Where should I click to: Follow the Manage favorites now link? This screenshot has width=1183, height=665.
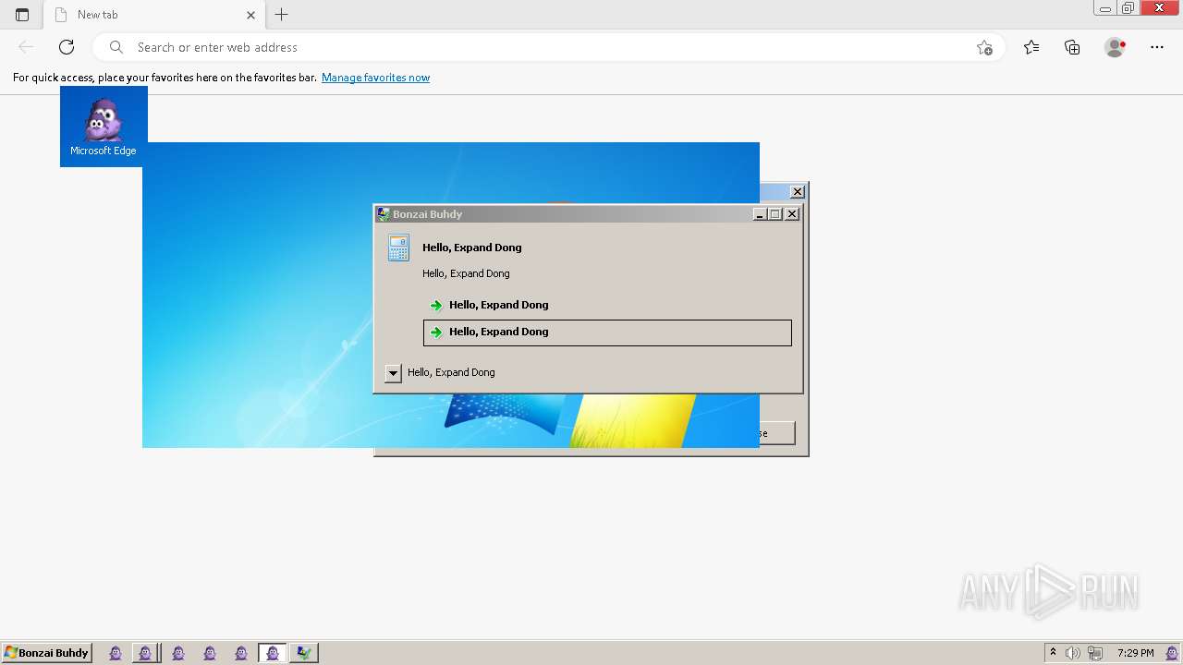point(375,78)
